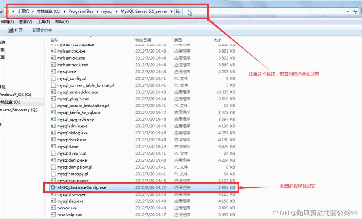Screen dimensions: 362x219
Task: Go to ProgramFiles in the breadcrumb
Action: 81,11
